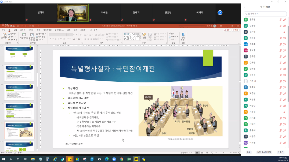The height and width of the screenshot is (162, 289).
Task: Collapse the ribbon with the caret arrow
Action: point(239,43)
